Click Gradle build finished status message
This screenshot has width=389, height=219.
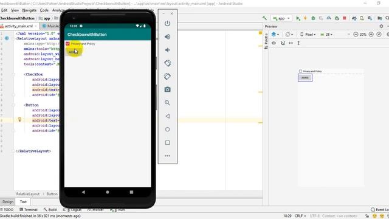[x=40, y=216]
